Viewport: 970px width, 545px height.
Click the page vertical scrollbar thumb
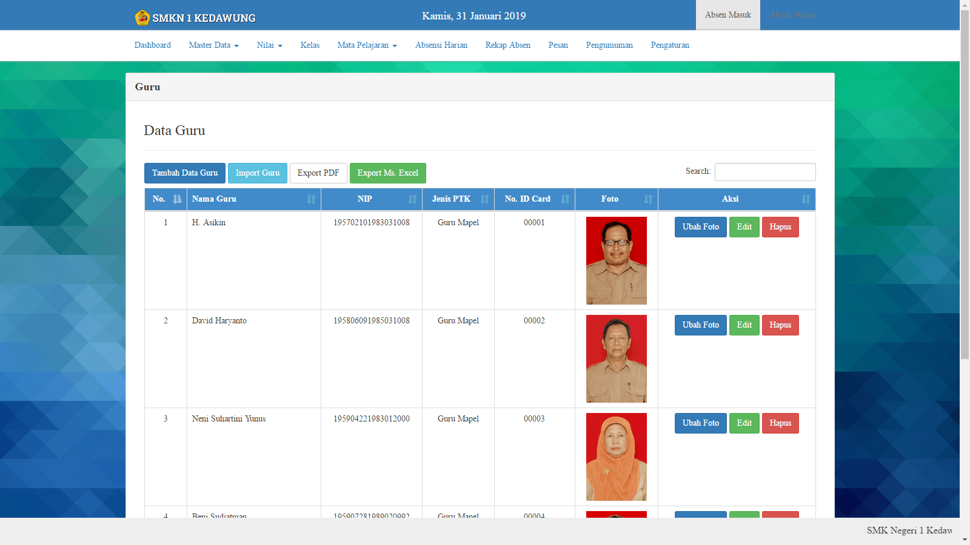tap(965, 185)
